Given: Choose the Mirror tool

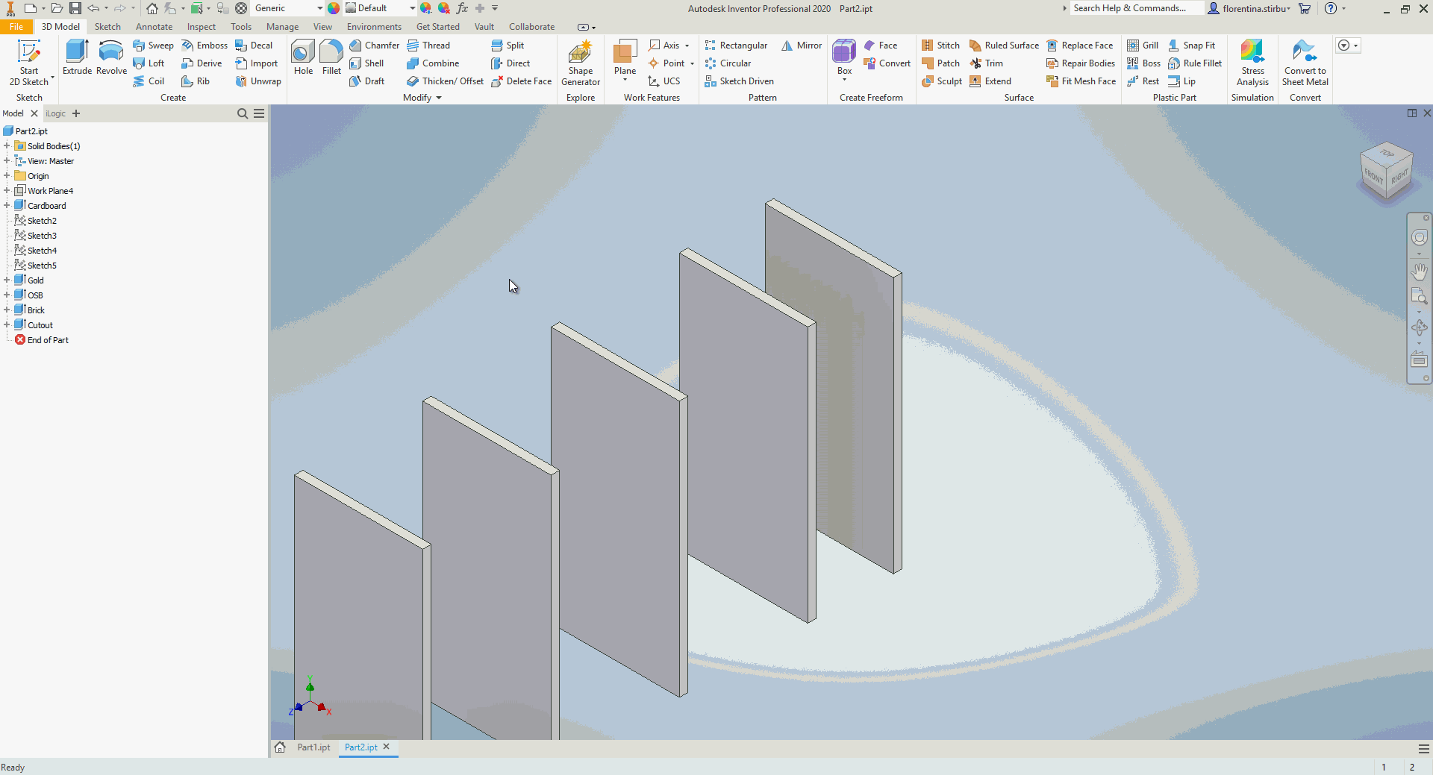Looking at the screenshot, I should coord(802,46).
